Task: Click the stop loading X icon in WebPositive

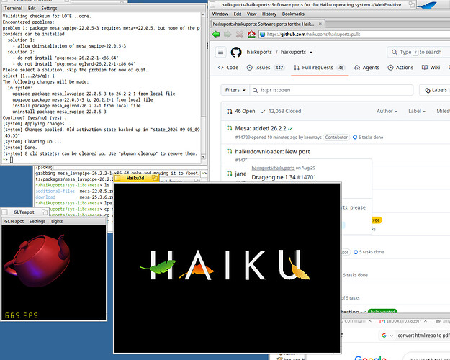Action: pyautogui.click(x=240, y=35)
